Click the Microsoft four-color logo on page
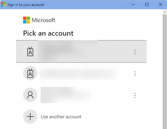This screenshot has height=129, width=167. [26, 20]
